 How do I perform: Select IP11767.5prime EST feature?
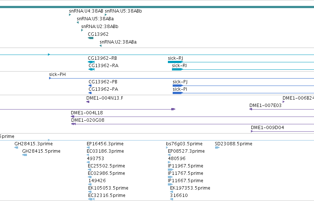coord(170,177)
